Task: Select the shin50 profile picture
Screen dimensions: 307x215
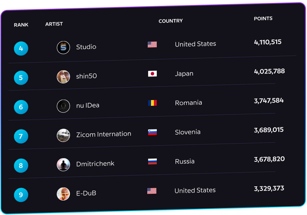Action: point(63,77)
